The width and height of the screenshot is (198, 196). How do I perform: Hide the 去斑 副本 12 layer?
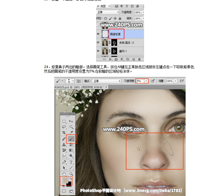(98, 43)
